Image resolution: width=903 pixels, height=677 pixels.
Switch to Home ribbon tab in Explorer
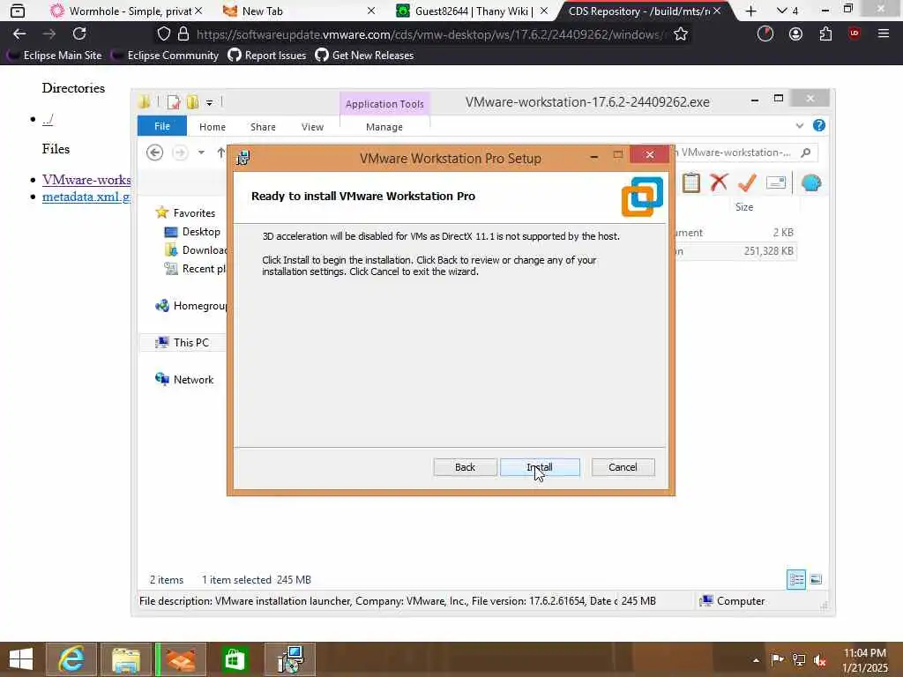[x=213, y=127]
